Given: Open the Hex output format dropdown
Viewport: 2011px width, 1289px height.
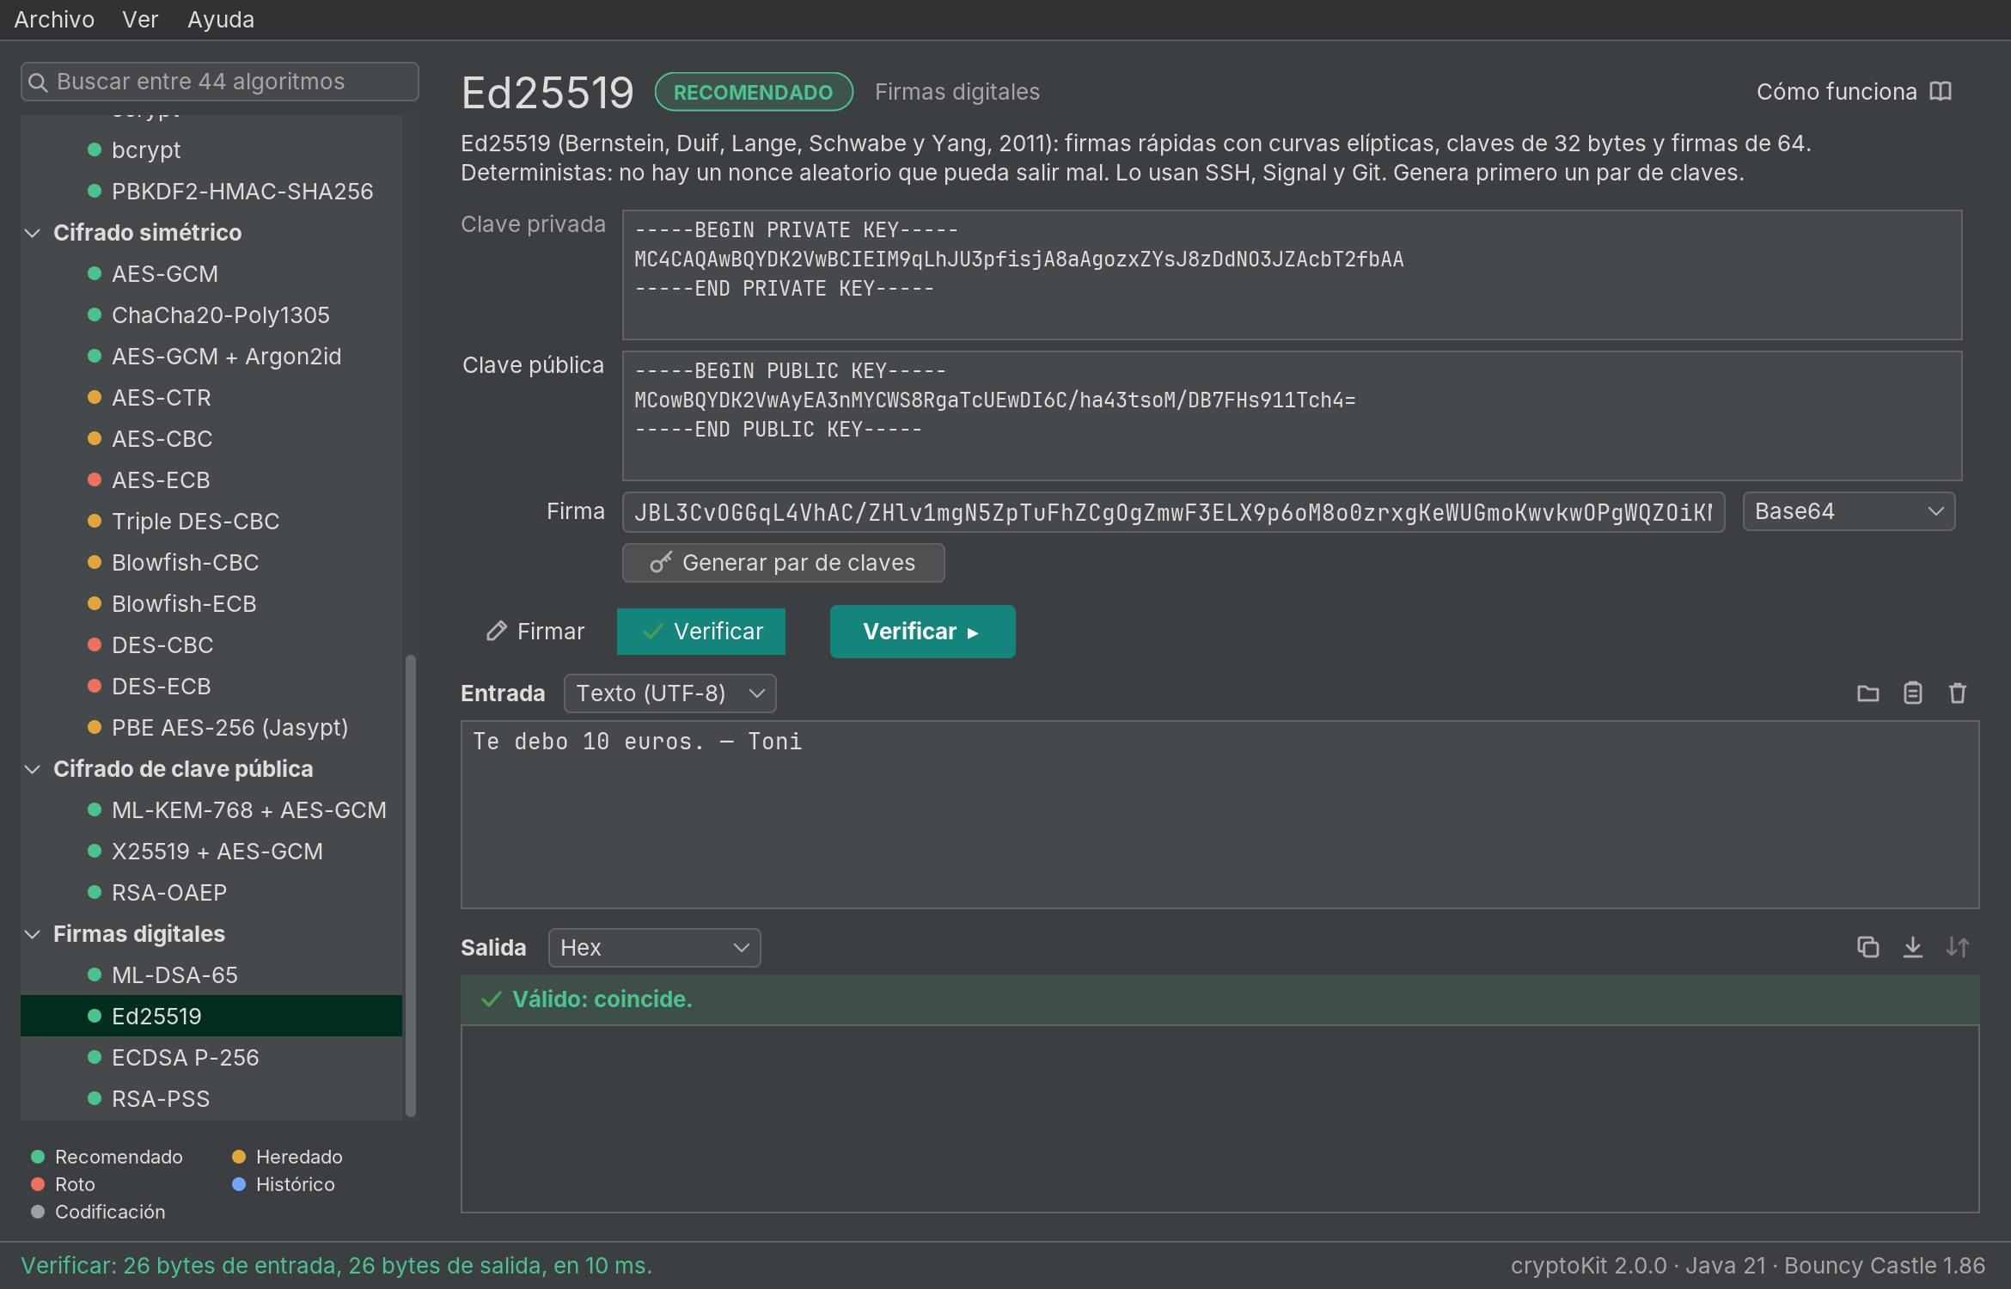Looking at the screenshot, I should [654, 948].
